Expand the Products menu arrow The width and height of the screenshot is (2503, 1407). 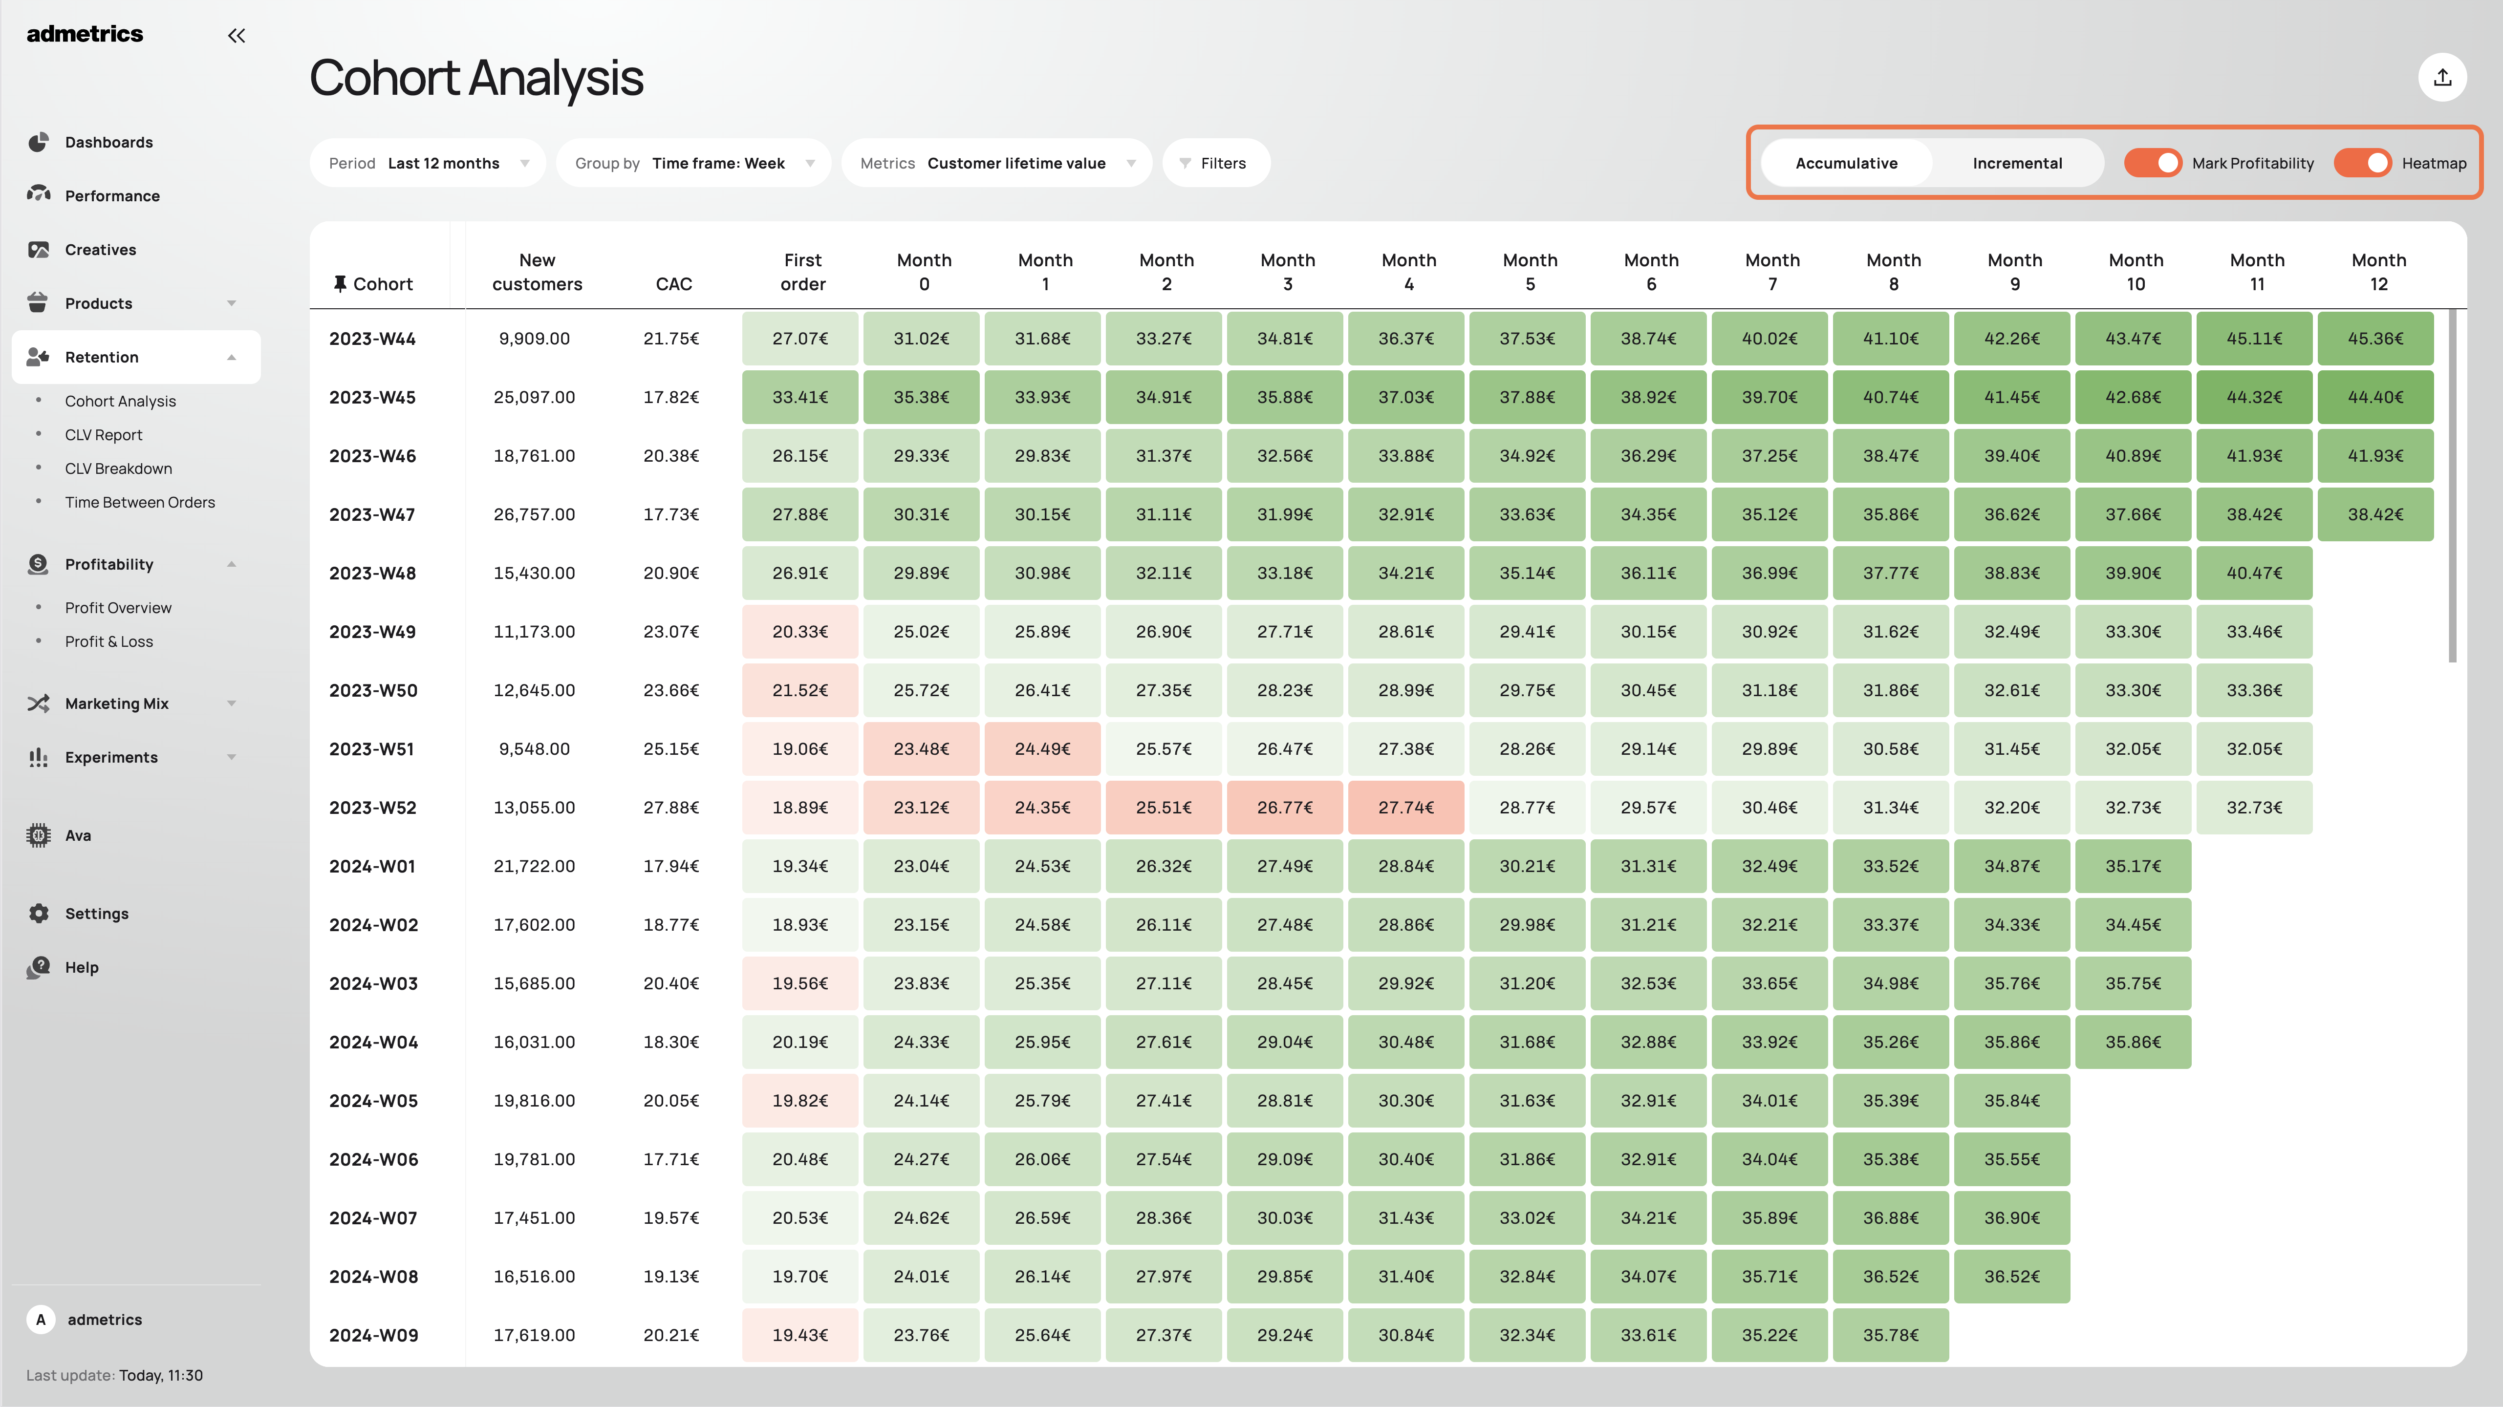pos(231,303)
